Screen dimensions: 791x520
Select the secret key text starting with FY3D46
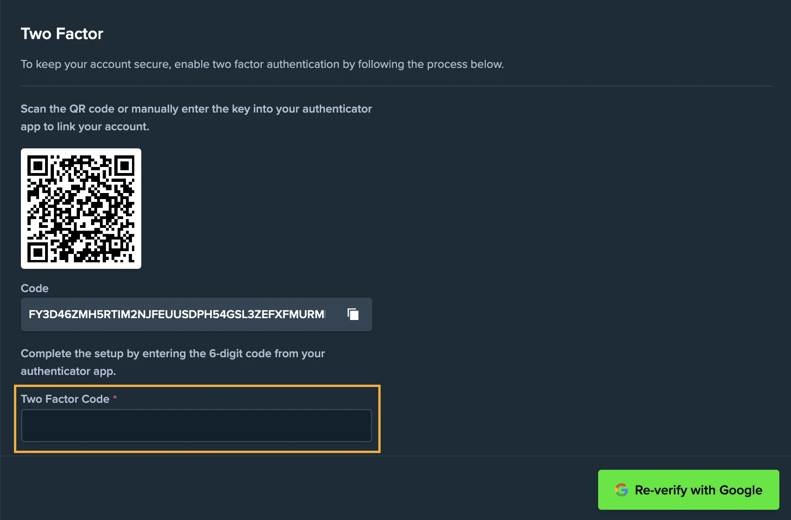(177, 314)
